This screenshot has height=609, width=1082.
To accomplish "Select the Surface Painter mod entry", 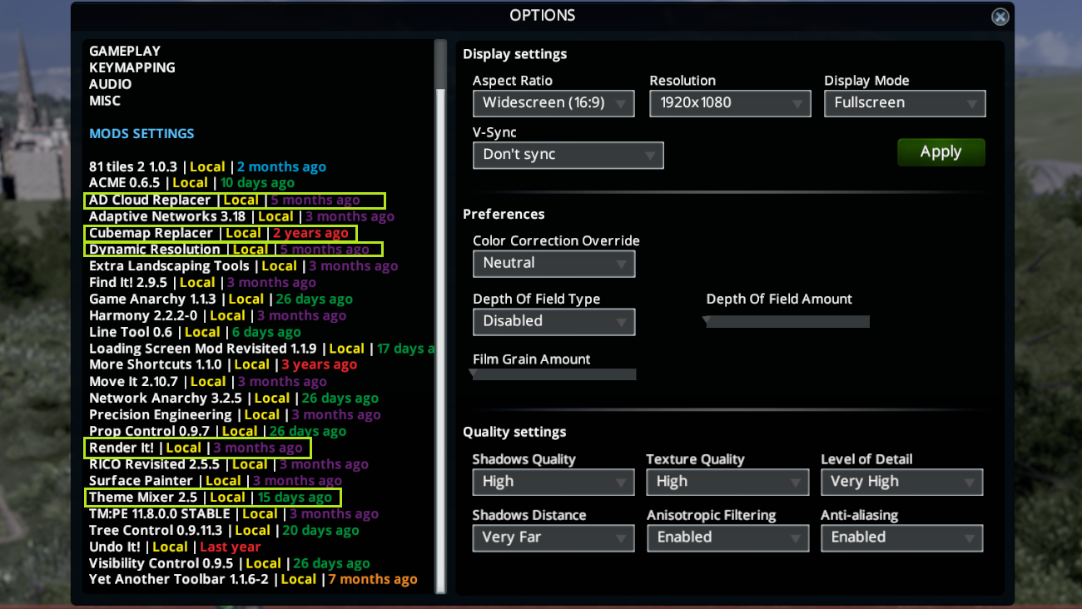I will 216,481.
